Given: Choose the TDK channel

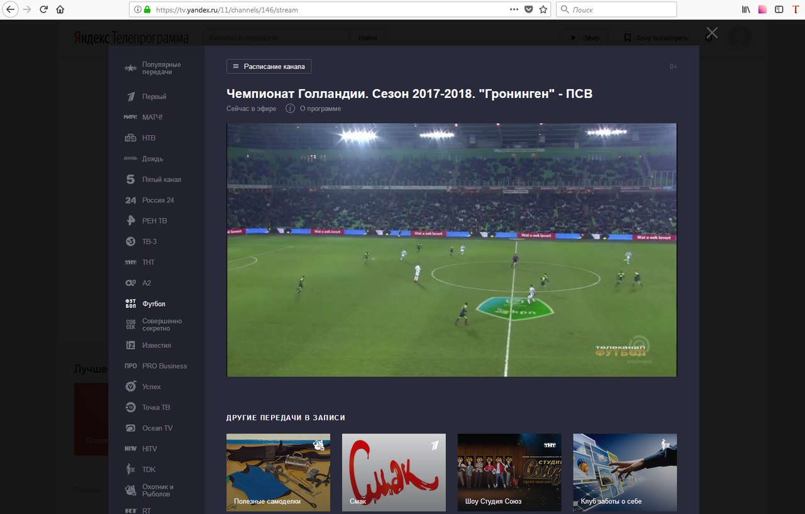Looking at the screenshot, I should coord(140,470).
